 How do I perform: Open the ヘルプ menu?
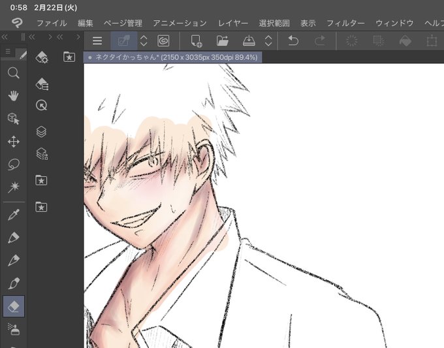pos(434,23)
